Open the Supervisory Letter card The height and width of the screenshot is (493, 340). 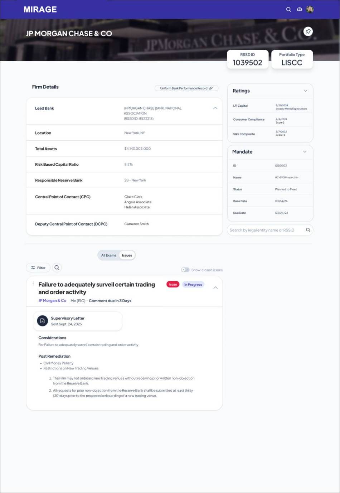click(x=78, y=321)
